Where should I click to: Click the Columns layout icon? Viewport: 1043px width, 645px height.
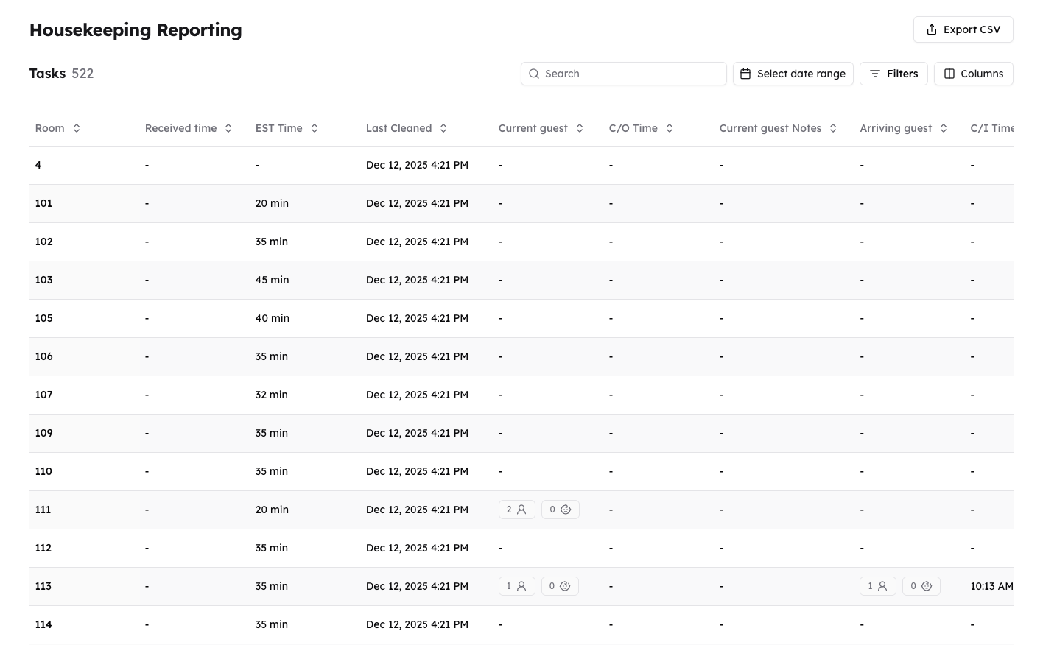coord(949,74)
